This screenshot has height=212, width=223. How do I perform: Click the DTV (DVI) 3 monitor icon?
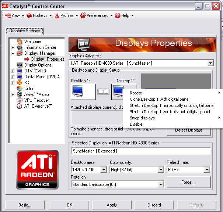20,71
